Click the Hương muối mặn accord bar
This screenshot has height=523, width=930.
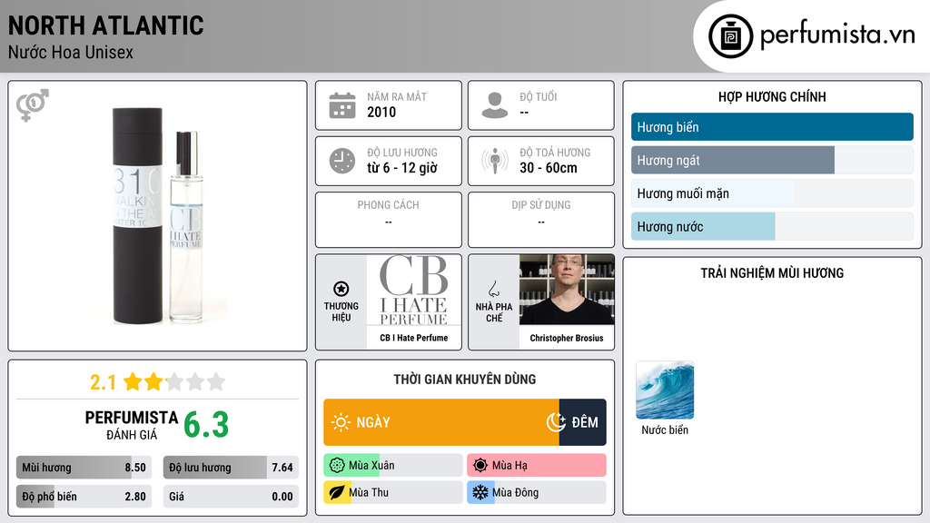point(772,193)
